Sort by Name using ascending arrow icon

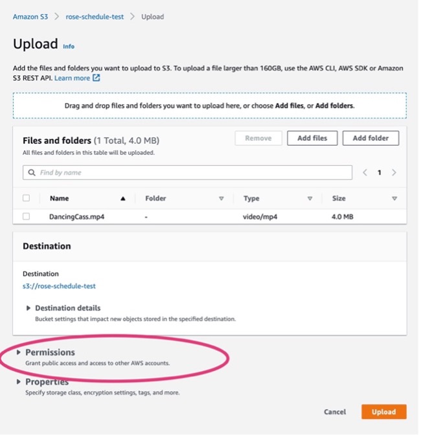click(x=122, y=199)
